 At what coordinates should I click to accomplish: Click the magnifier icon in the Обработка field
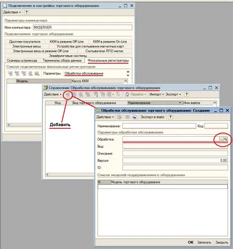pyautogui.click(x=226, y=139)
